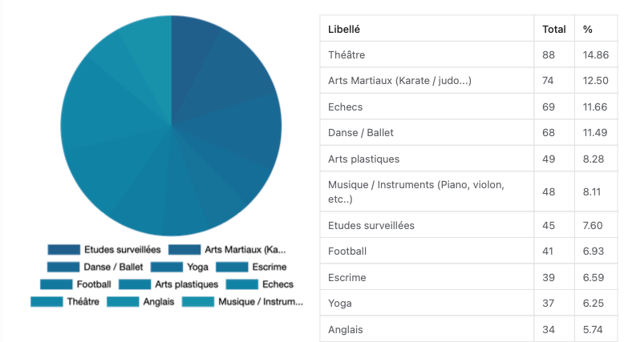Toggle the Danse / Ballet legend swatch
Viewport: 624px width, 342px height.
[x=63, y=267]
